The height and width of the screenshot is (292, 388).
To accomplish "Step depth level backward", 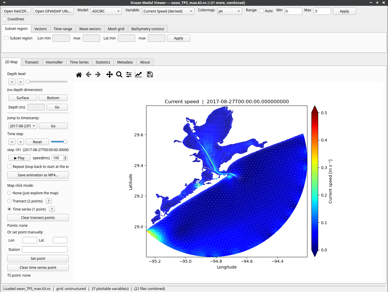I will click(12, 82).
